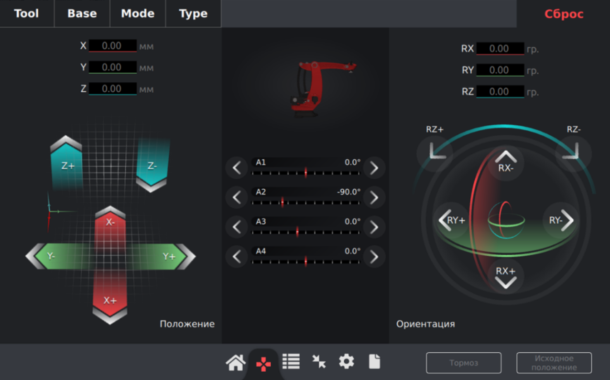The height and width of the screenshot is (380, 610).
Task: Select the X position value field
Action: click(x=112, y=46)
